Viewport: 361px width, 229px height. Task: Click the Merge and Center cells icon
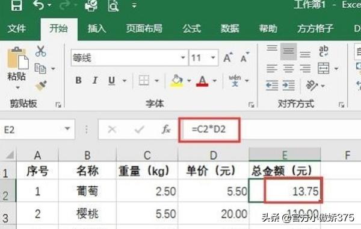click(323, 68)
